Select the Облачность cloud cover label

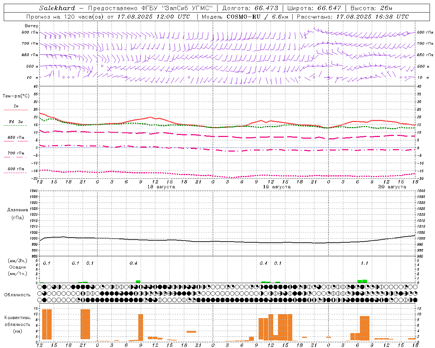[x=17, y=295]
